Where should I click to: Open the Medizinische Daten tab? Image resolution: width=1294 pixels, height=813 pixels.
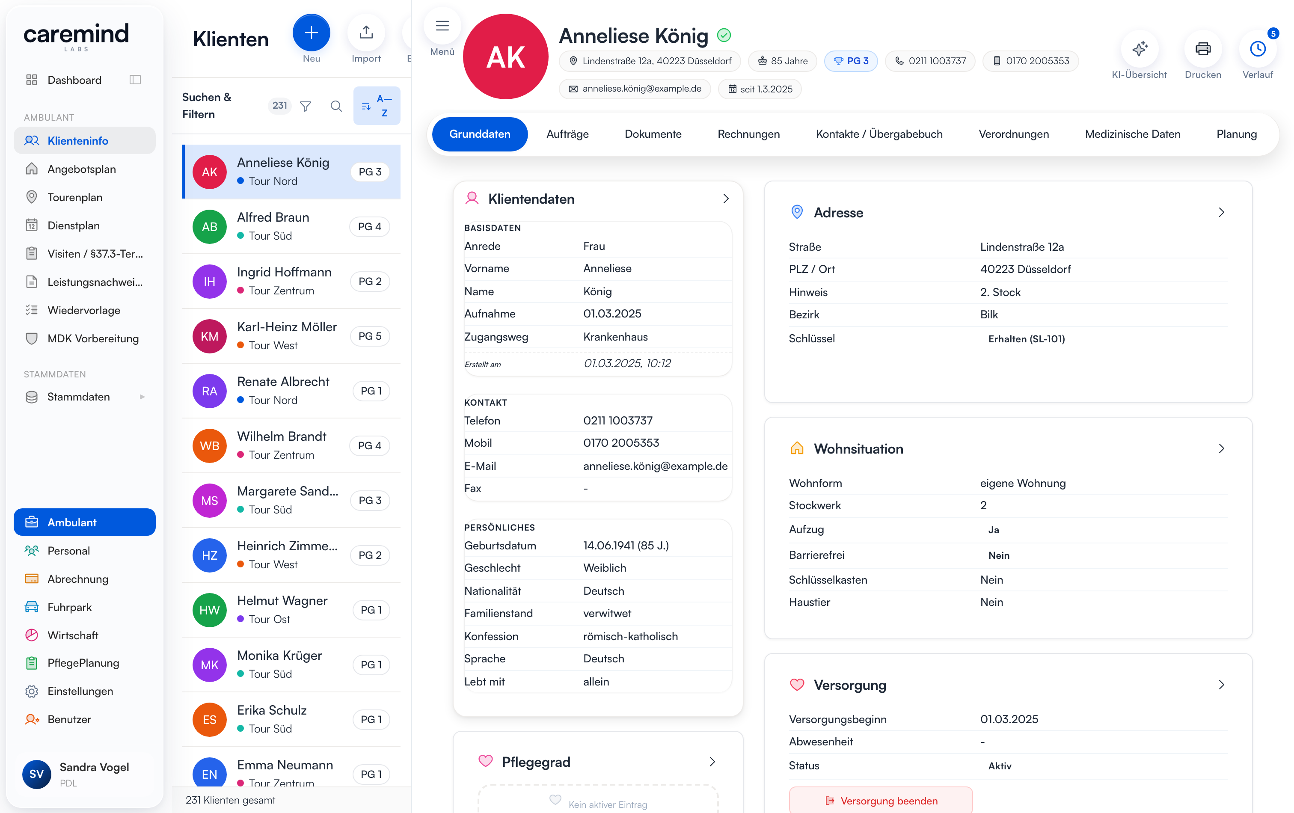point(1132,134)
